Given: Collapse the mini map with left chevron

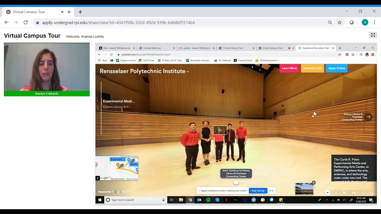Looking at the screenshot, I should [x=98, y=178].
